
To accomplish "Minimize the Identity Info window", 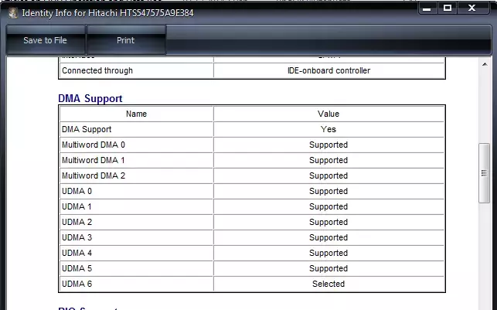I will 427,9.
